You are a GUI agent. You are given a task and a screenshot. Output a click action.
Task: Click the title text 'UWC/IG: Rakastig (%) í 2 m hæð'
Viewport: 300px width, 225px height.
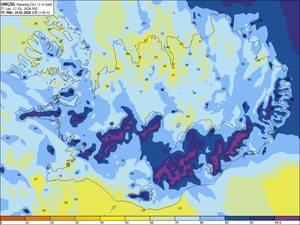click(x=26, y=4)
